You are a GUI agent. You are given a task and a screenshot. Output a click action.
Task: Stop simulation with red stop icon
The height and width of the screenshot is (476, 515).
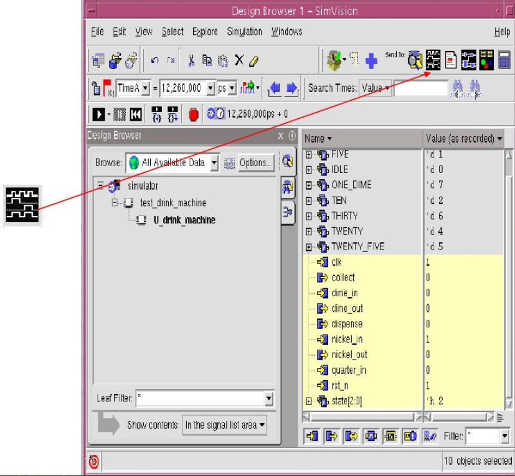[x=194, y=114]
